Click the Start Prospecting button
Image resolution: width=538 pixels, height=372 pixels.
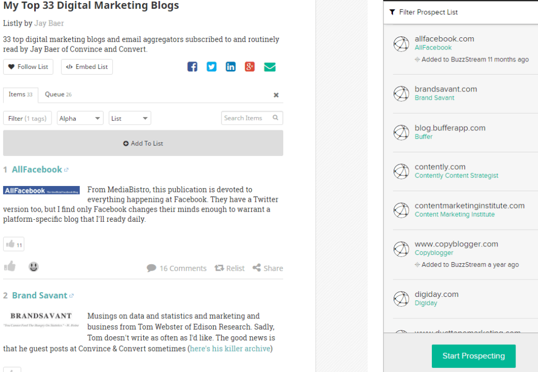click(473, 356)
